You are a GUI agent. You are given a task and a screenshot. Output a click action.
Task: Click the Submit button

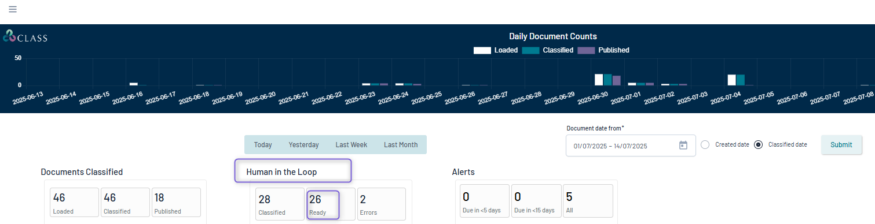point(841,145)
